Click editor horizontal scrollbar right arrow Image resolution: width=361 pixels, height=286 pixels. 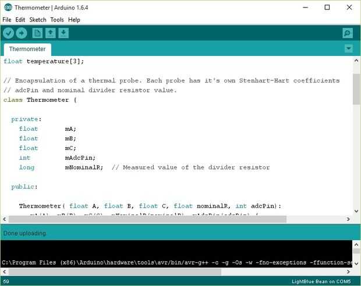point(348,219)
